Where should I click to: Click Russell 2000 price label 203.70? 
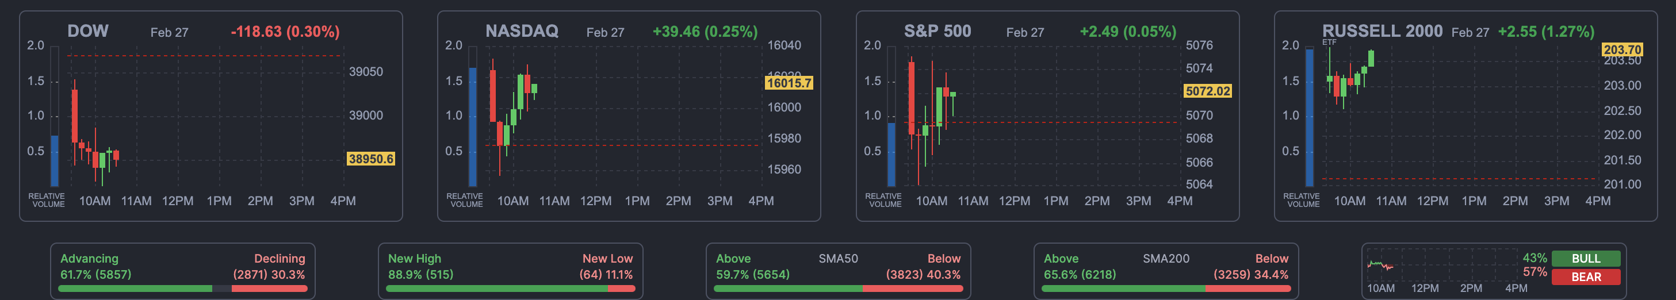click(1622, 49)
